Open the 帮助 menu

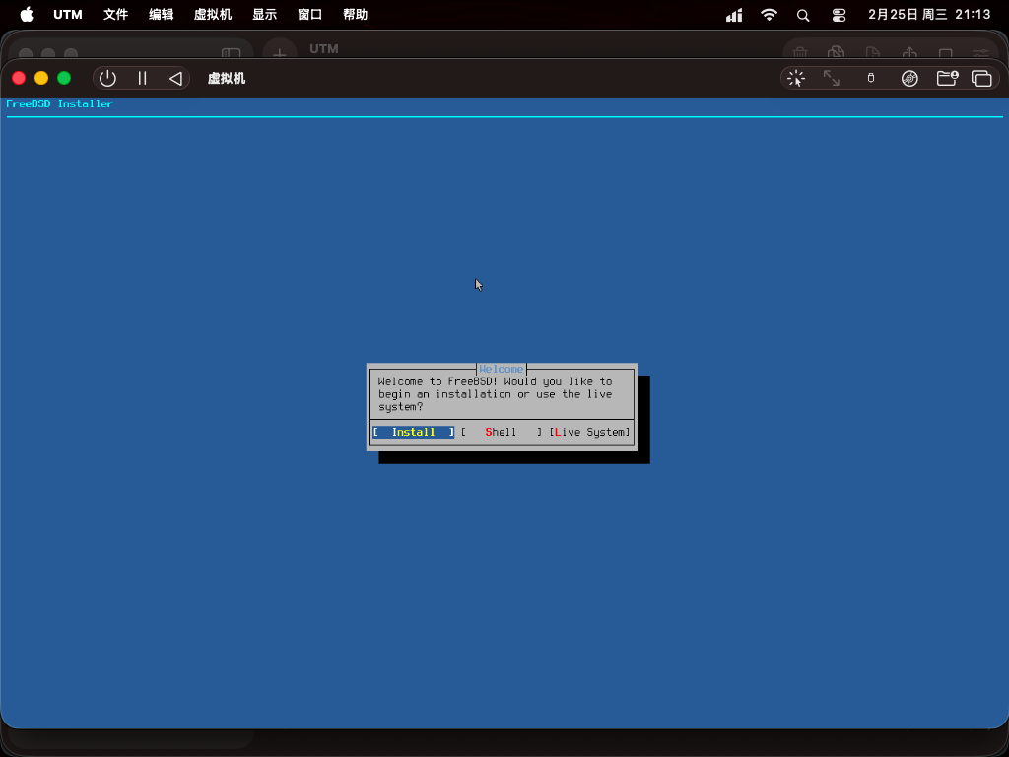click(355, 14)
